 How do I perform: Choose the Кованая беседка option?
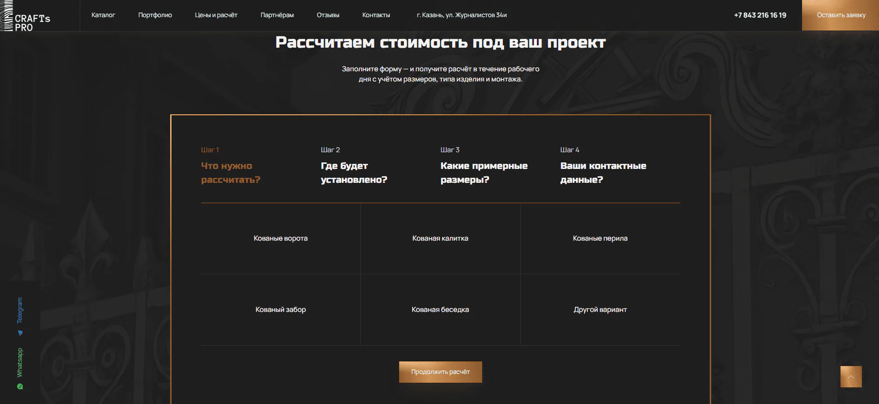pyautogui.click(x=440, y=310)
